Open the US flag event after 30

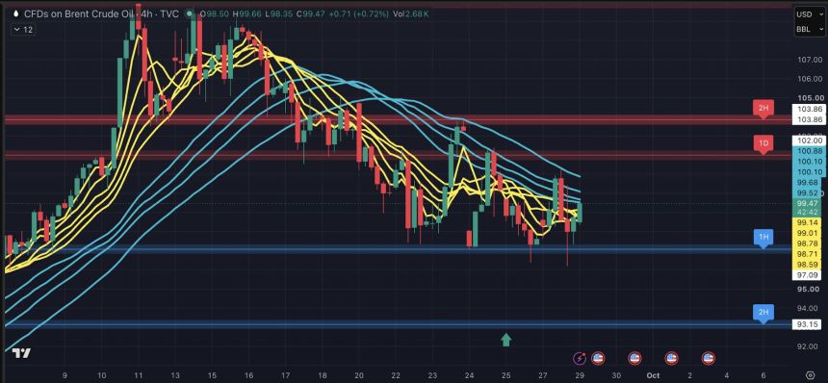click(634, 359)
